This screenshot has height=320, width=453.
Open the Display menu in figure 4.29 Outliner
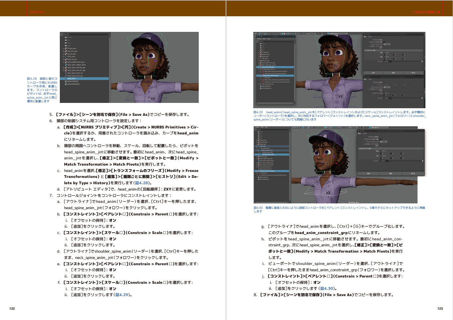point(259,39)
